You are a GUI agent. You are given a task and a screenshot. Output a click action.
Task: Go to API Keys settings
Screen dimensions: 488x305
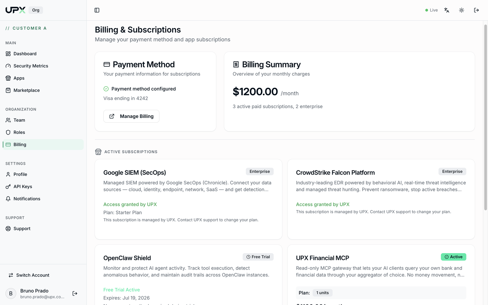(43, 186)
